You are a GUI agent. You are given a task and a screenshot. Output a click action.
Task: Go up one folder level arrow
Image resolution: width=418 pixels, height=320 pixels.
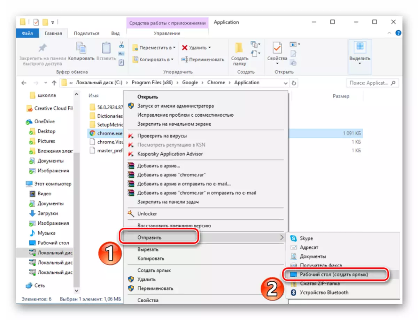pyautogui.click(x=54, y=83)
